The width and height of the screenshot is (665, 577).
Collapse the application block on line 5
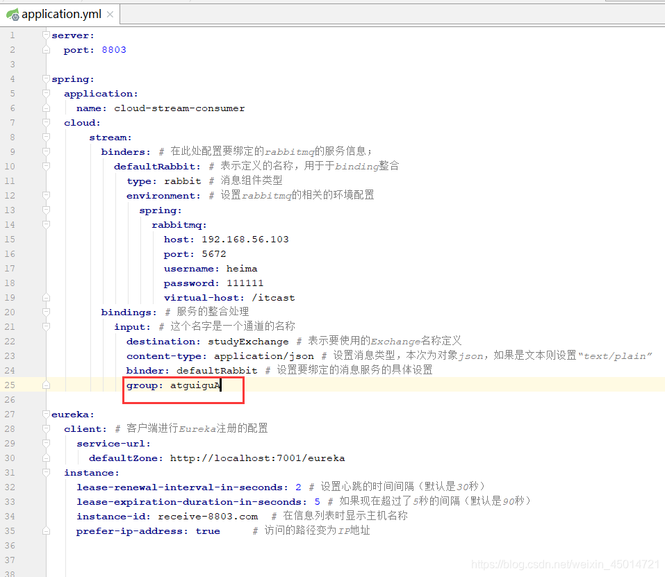[x=47, y=94]
